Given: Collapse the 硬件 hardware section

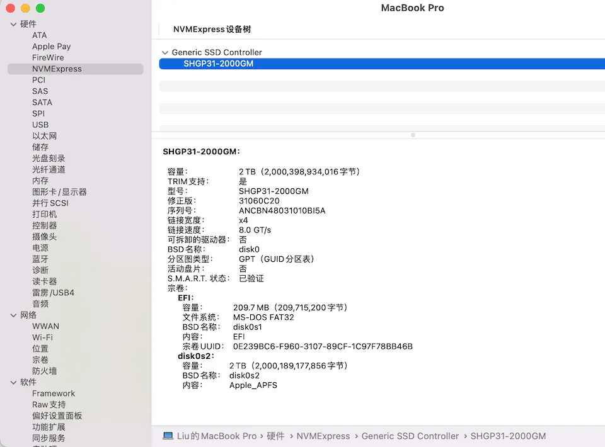Looking at the screenshot, I should tap(14, 24).
